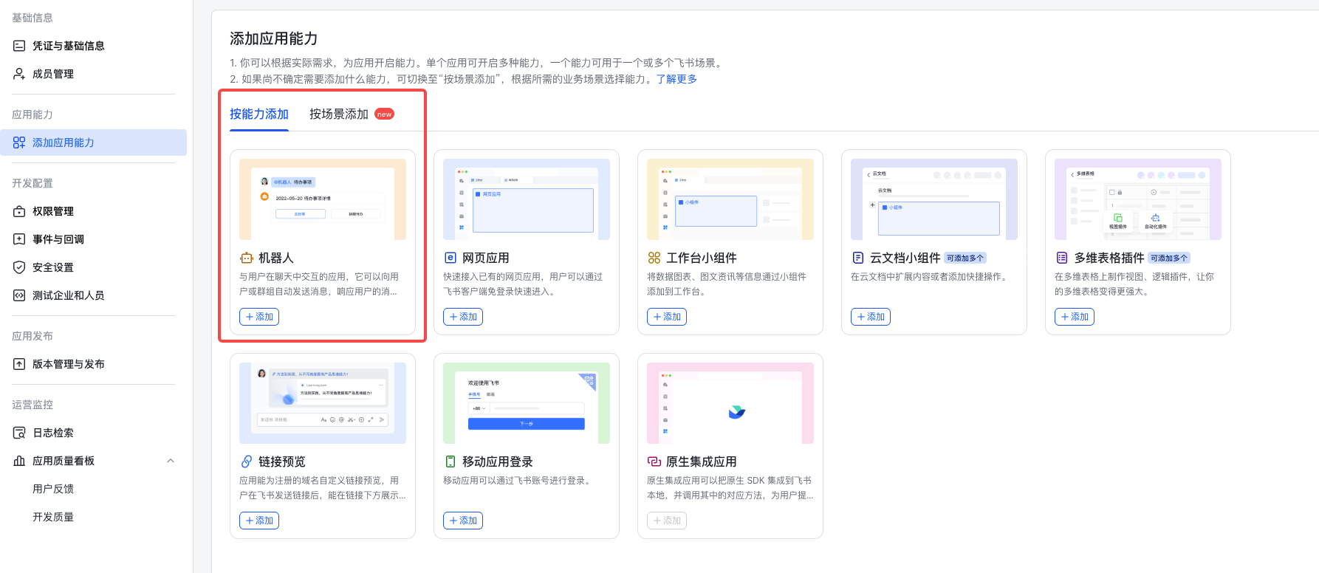Add the 机器人 capability
Viewport: 1319px width, 573px height.
click(x=259, y=317)
